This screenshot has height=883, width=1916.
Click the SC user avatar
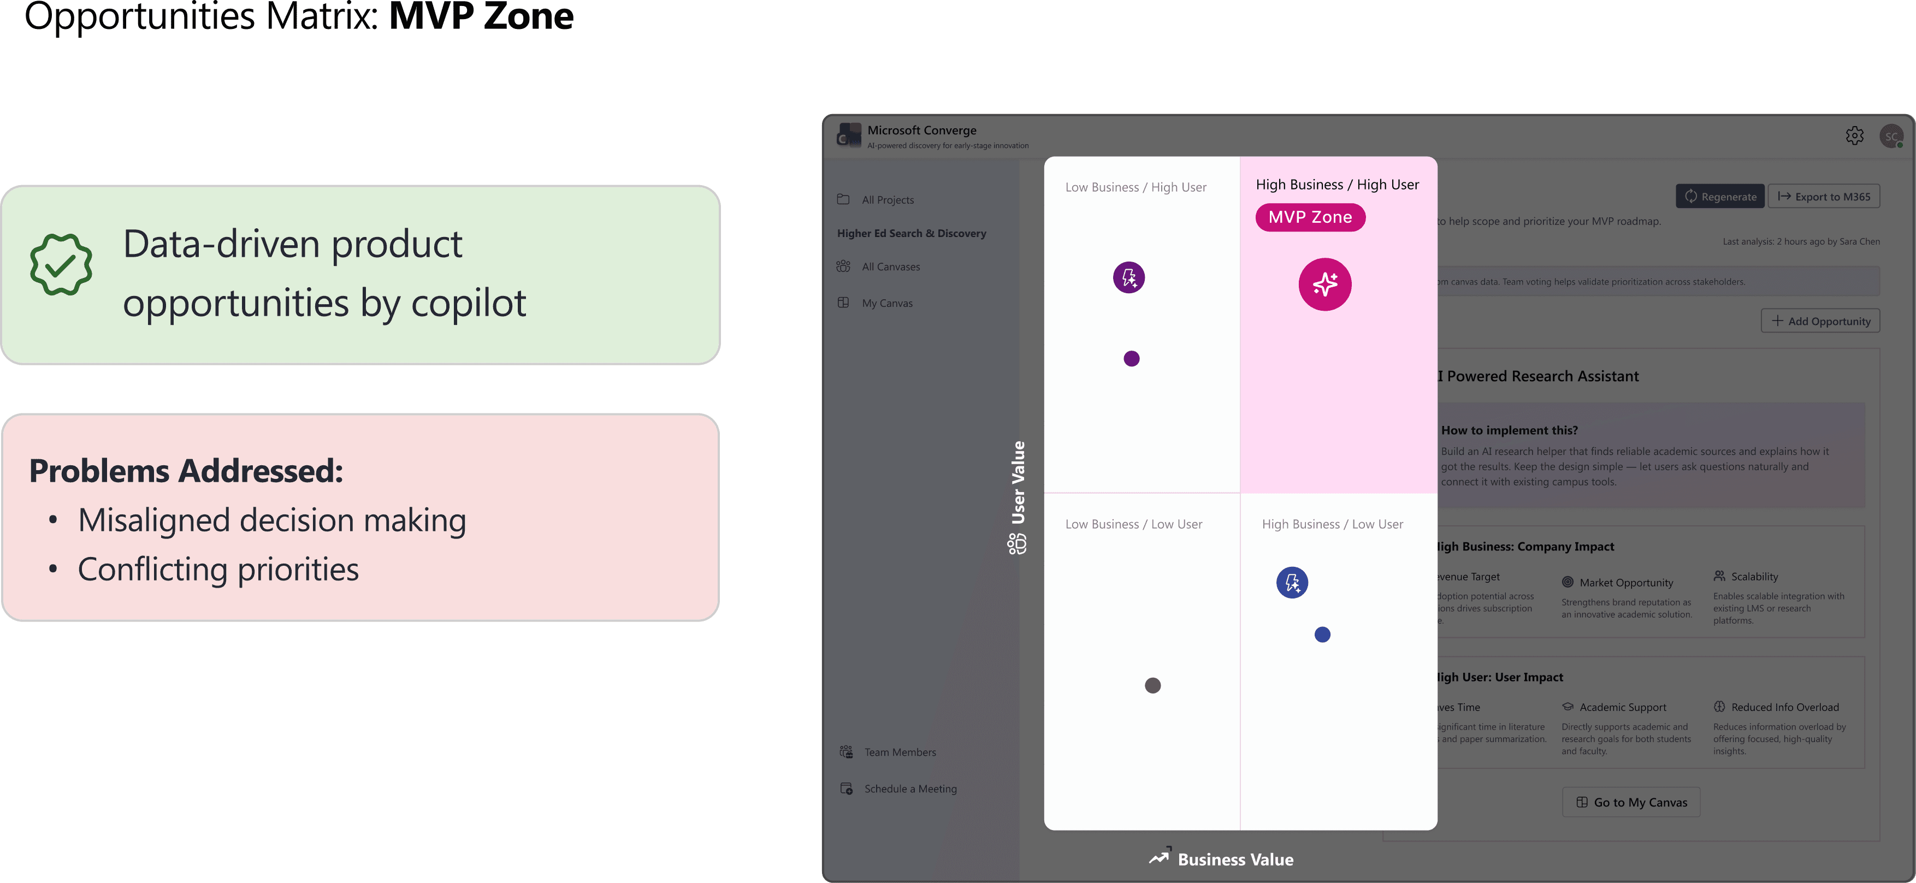[1891, 136]
